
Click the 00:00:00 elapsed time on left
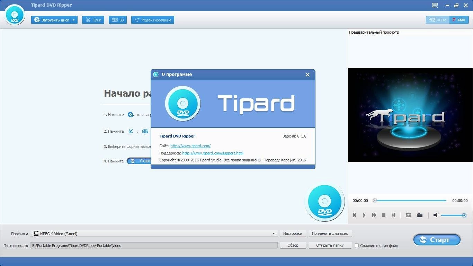[360, 201]
